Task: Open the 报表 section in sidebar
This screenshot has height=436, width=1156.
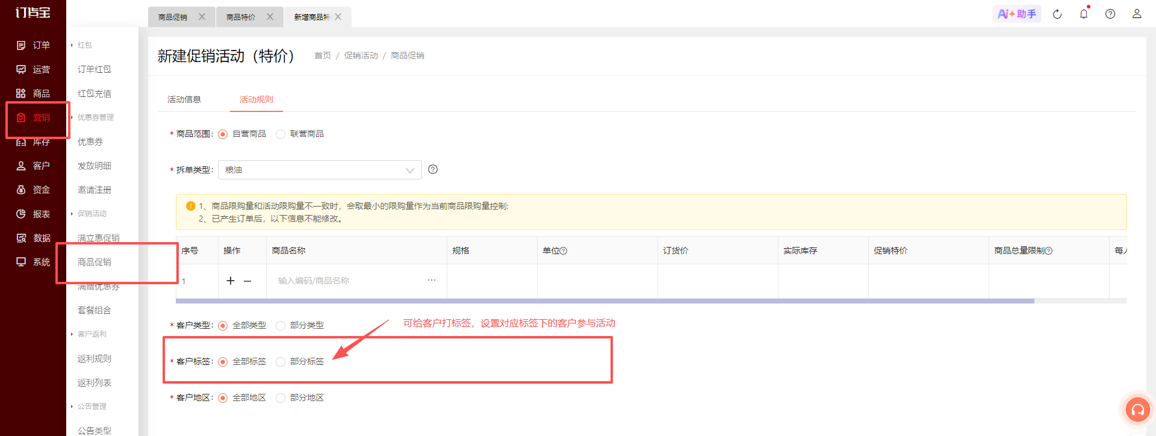Action: 33,214
